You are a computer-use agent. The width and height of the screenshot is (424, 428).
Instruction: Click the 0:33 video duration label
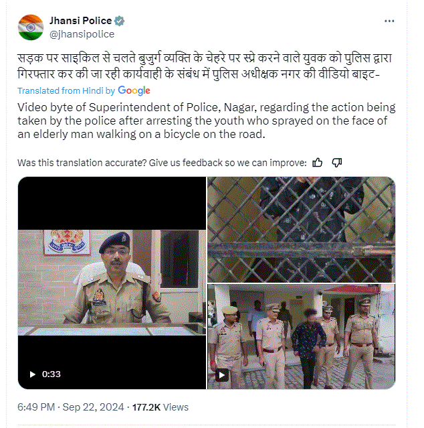coord(51,374)
